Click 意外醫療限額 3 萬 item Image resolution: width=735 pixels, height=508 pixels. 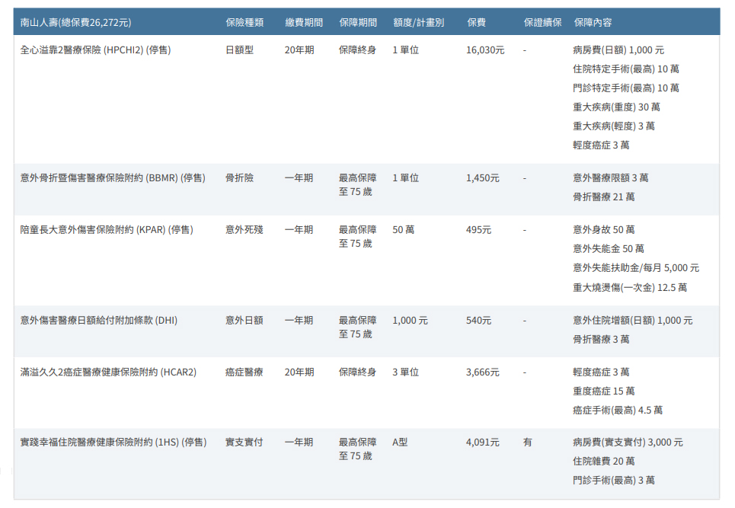click(x=610, y=177)
